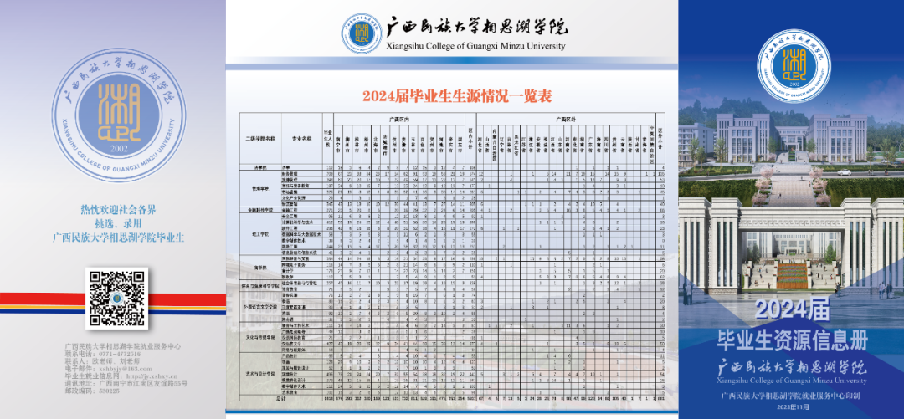Click the 毕业生资源信息册 cover title
Screen dimensions: 904x419
(792, 340)
